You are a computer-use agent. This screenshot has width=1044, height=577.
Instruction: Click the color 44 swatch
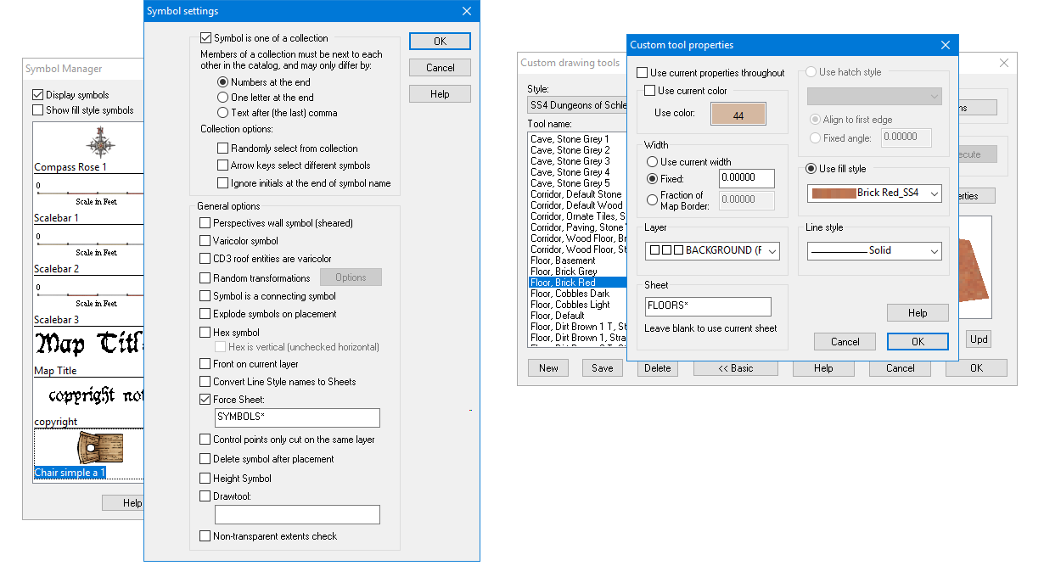point(738,113)
